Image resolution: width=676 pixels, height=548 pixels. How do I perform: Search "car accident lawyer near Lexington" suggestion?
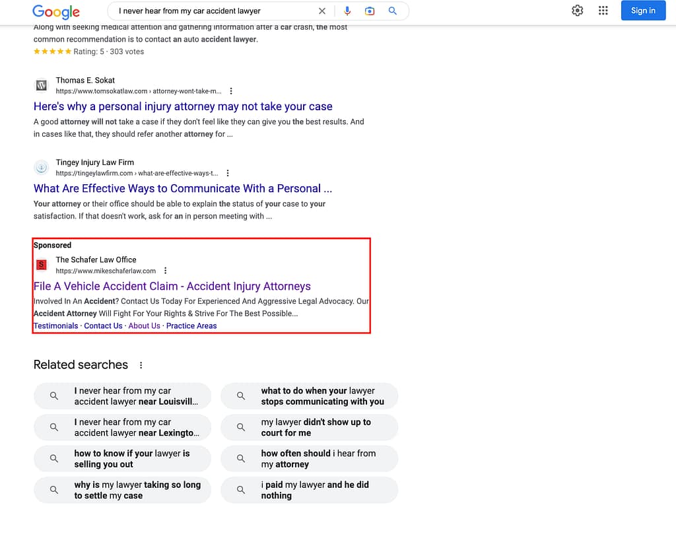pos(122,427)
